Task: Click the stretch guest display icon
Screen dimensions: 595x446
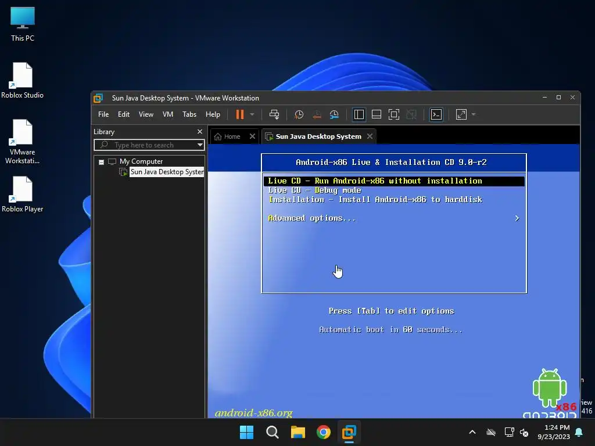Action: [461, 114]
